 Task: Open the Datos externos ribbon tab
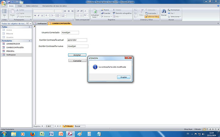click(x=32, y=6)
